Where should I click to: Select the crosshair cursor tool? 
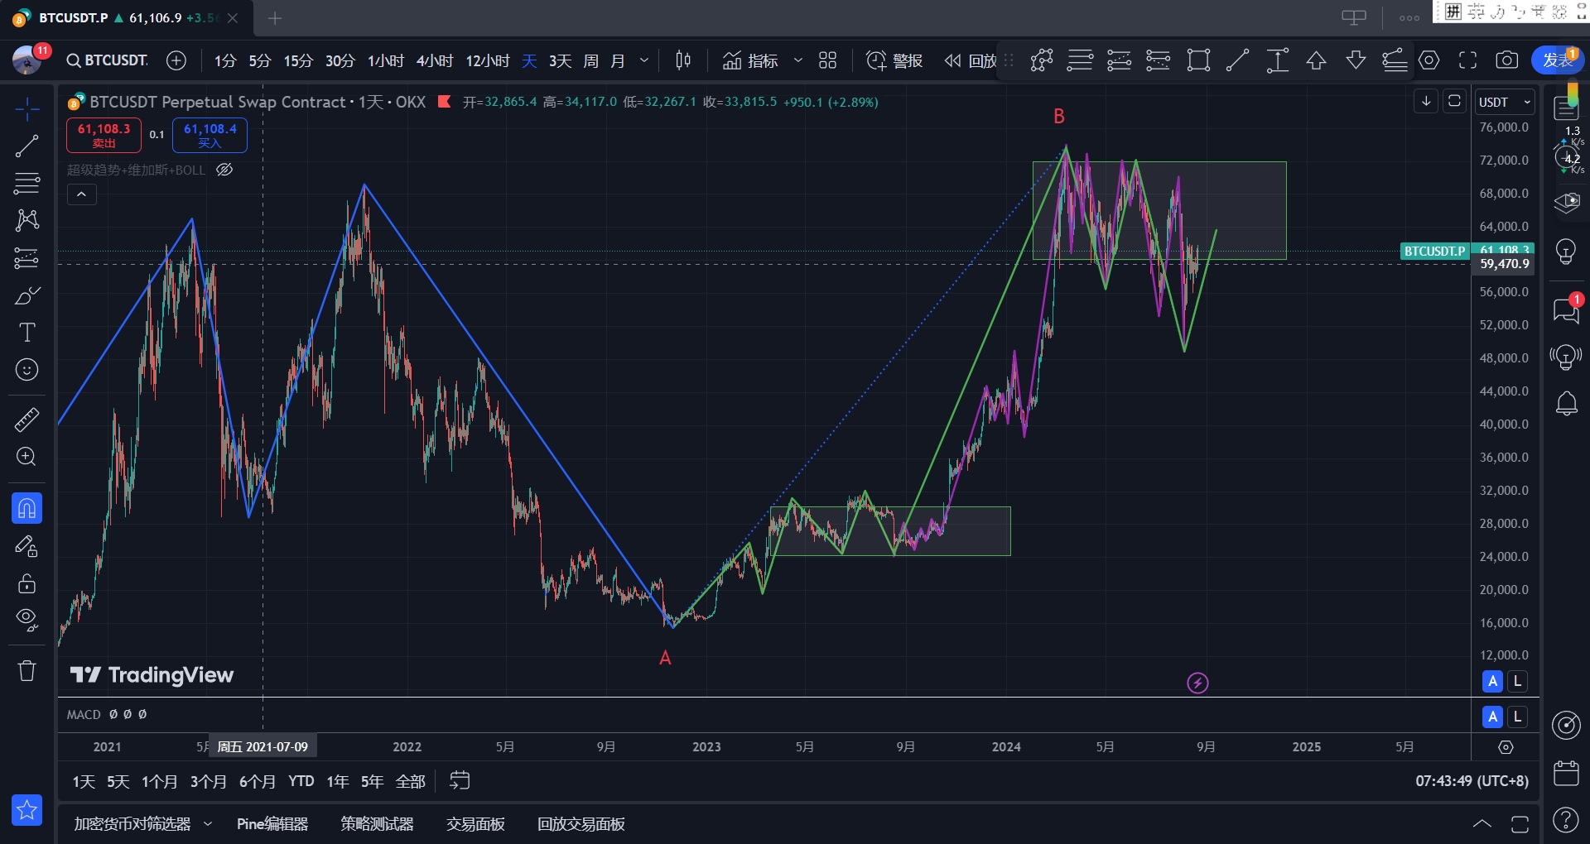click(26, 108)
